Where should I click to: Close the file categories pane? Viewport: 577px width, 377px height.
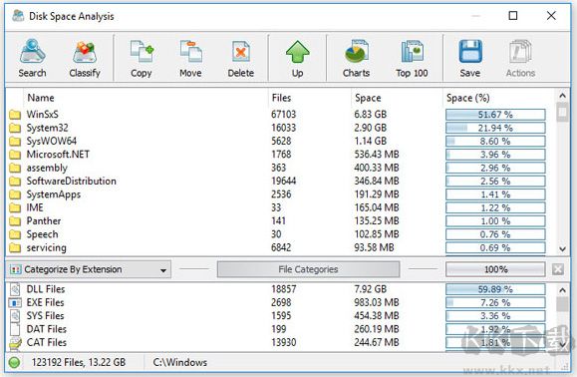click(x=558, y=269)
